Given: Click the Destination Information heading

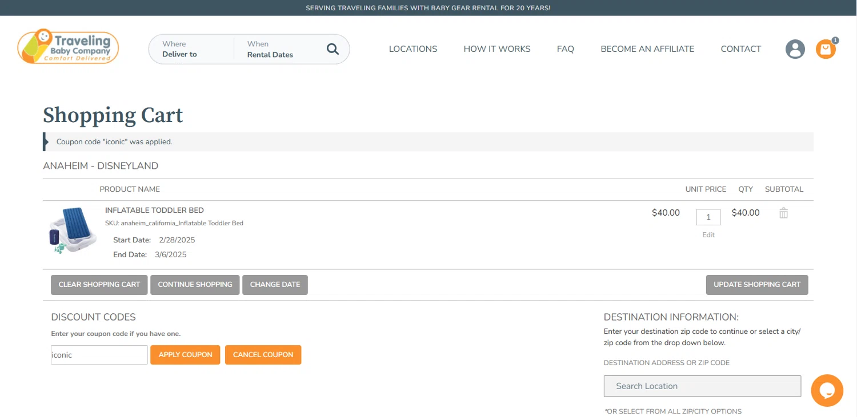Looking at the screenshot, I should 671,317.
